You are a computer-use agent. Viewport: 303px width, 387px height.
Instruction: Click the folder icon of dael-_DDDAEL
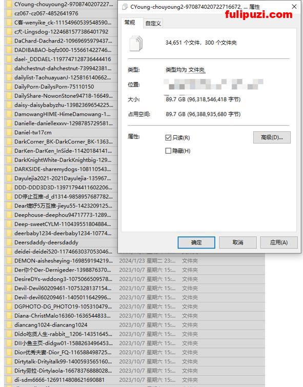tap(9, 59)
